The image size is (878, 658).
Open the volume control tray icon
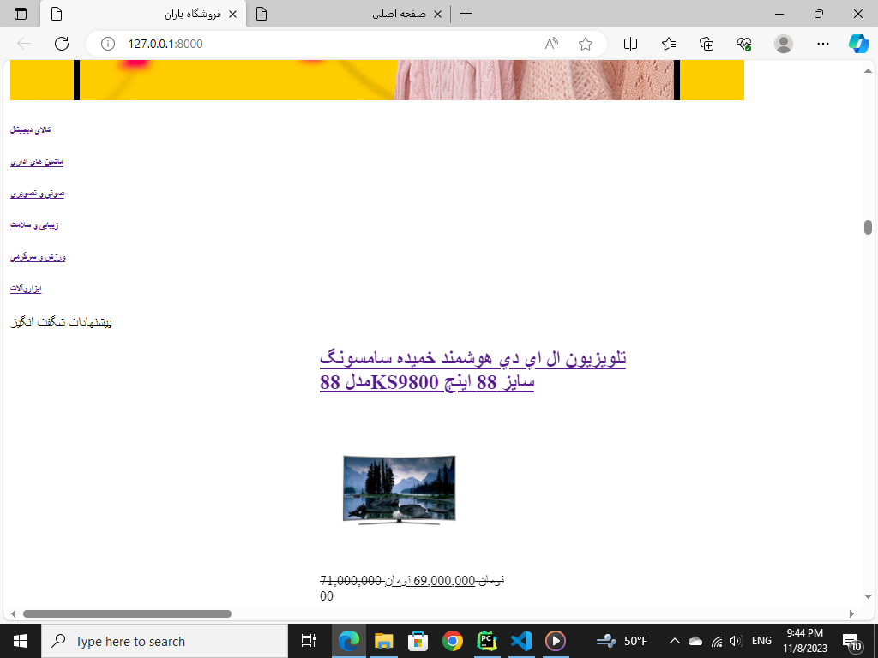[737, 641]
